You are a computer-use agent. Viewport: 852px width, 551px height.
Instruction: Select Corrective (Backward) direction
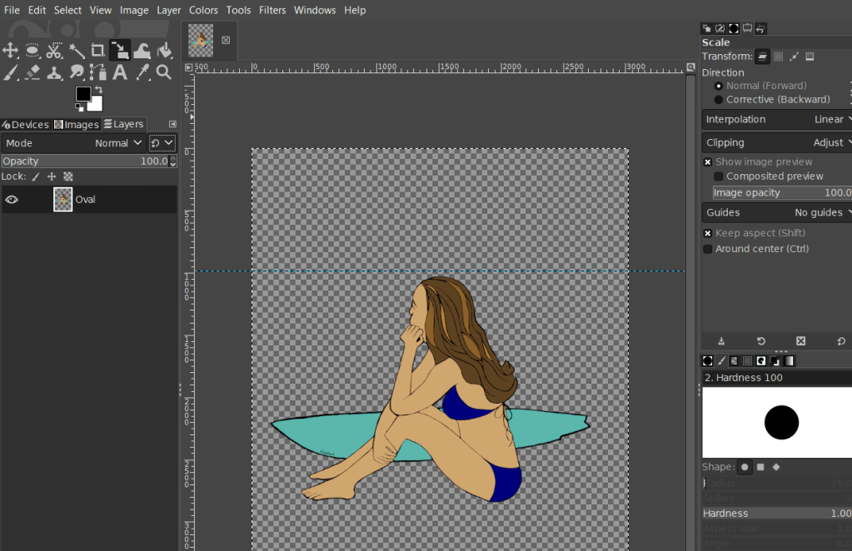coord(719,100)
